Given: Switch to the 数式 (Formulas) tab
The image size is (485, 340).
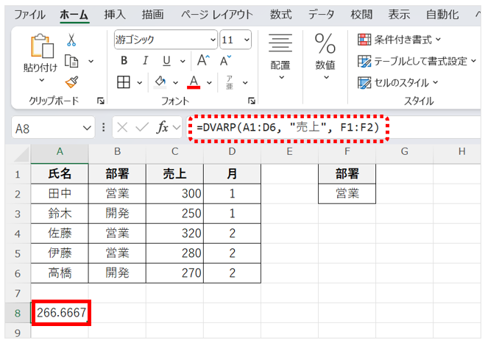Looking at the screenshot, I should (280, 14).
